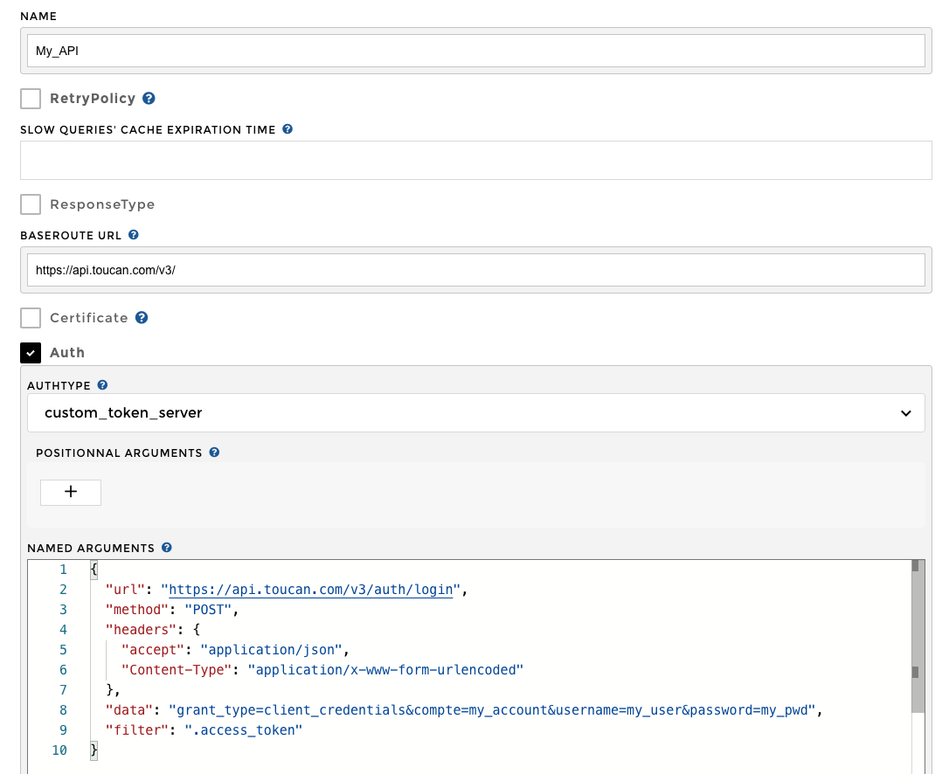This screenshot has height=774, width=949.
Task: Open the api.toucan.com auth login link
Action: (311, 590)
